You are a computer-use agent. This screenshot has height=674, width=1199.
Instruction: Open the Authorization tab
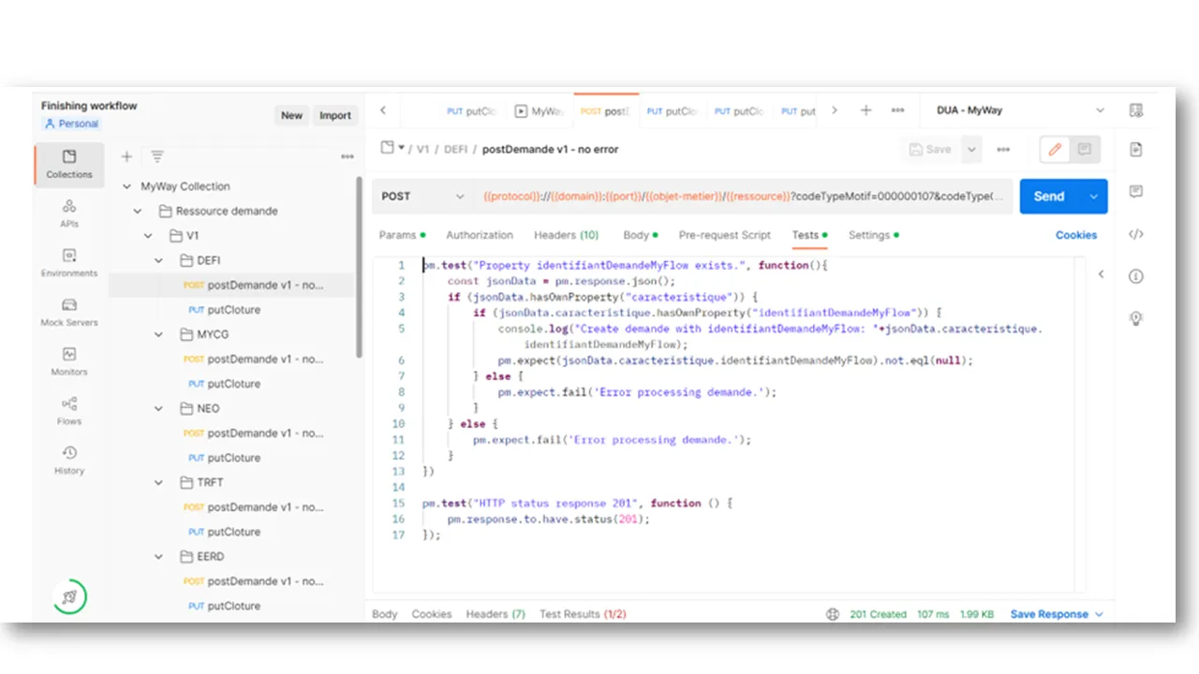click(480, 235)
